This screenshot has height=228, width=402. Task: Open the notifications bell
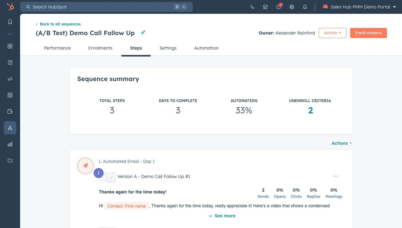click(x=305, y=7)
